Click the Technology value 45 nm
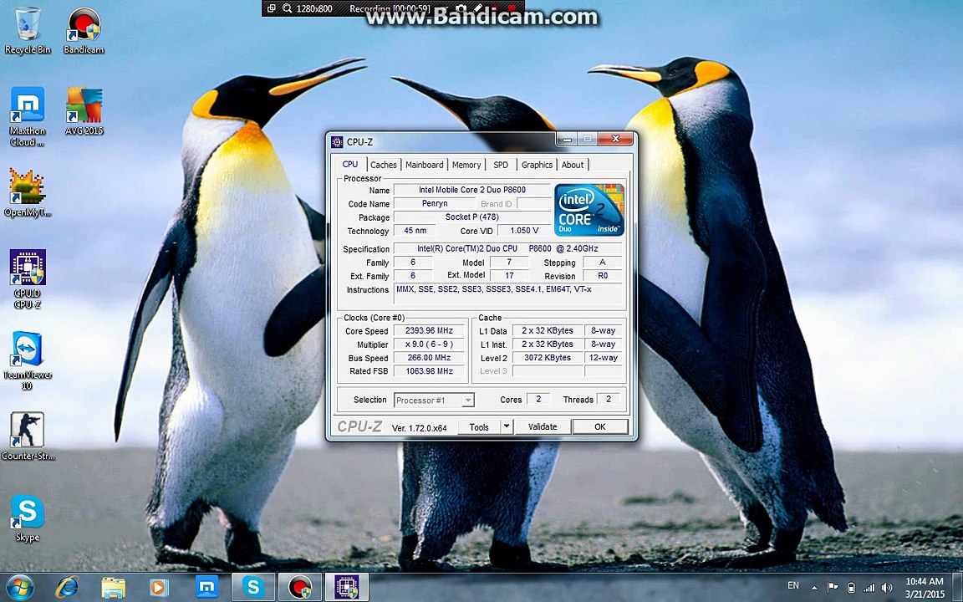Image resolution: width=963 pixels, height=602 pixels. coord(415,231)
